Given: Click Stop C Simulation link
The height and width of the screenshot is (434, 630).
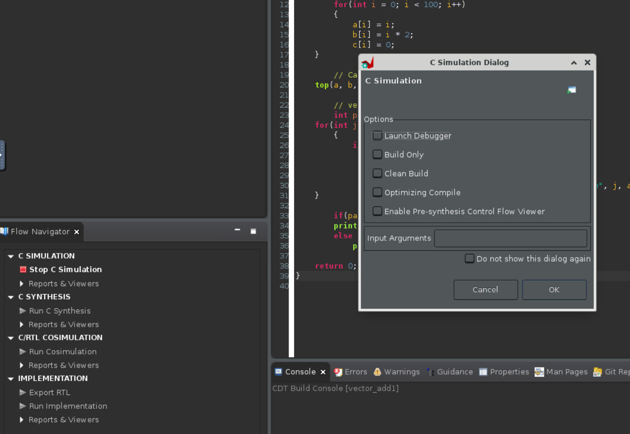Looking at the screenshot, I should coord(65,269).
